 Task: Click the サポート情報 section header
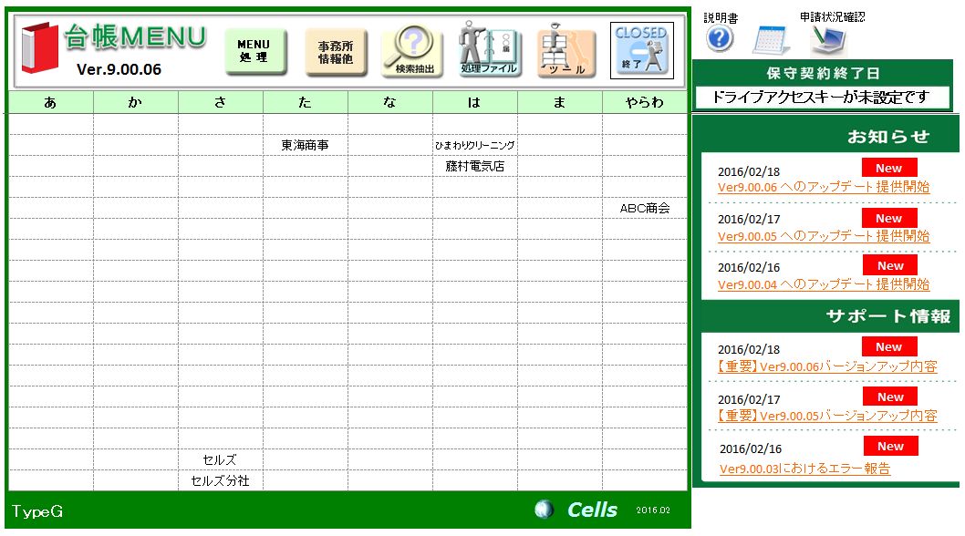pos(888,316)
